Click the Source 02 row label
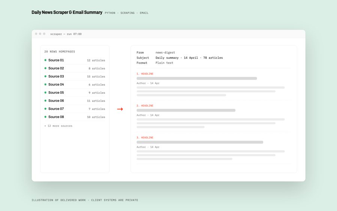 (x=56, y=68)
